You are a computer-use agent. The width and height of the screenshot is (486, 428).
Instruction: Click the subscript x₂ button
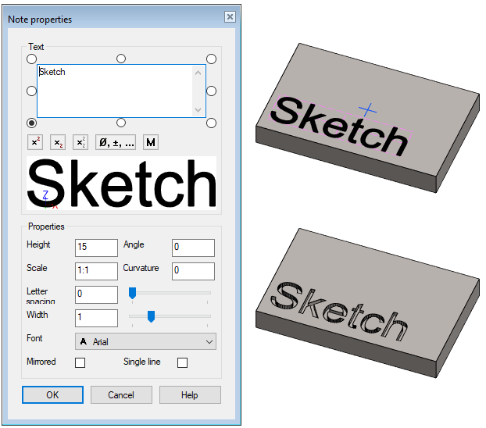(x=58, y=142)
